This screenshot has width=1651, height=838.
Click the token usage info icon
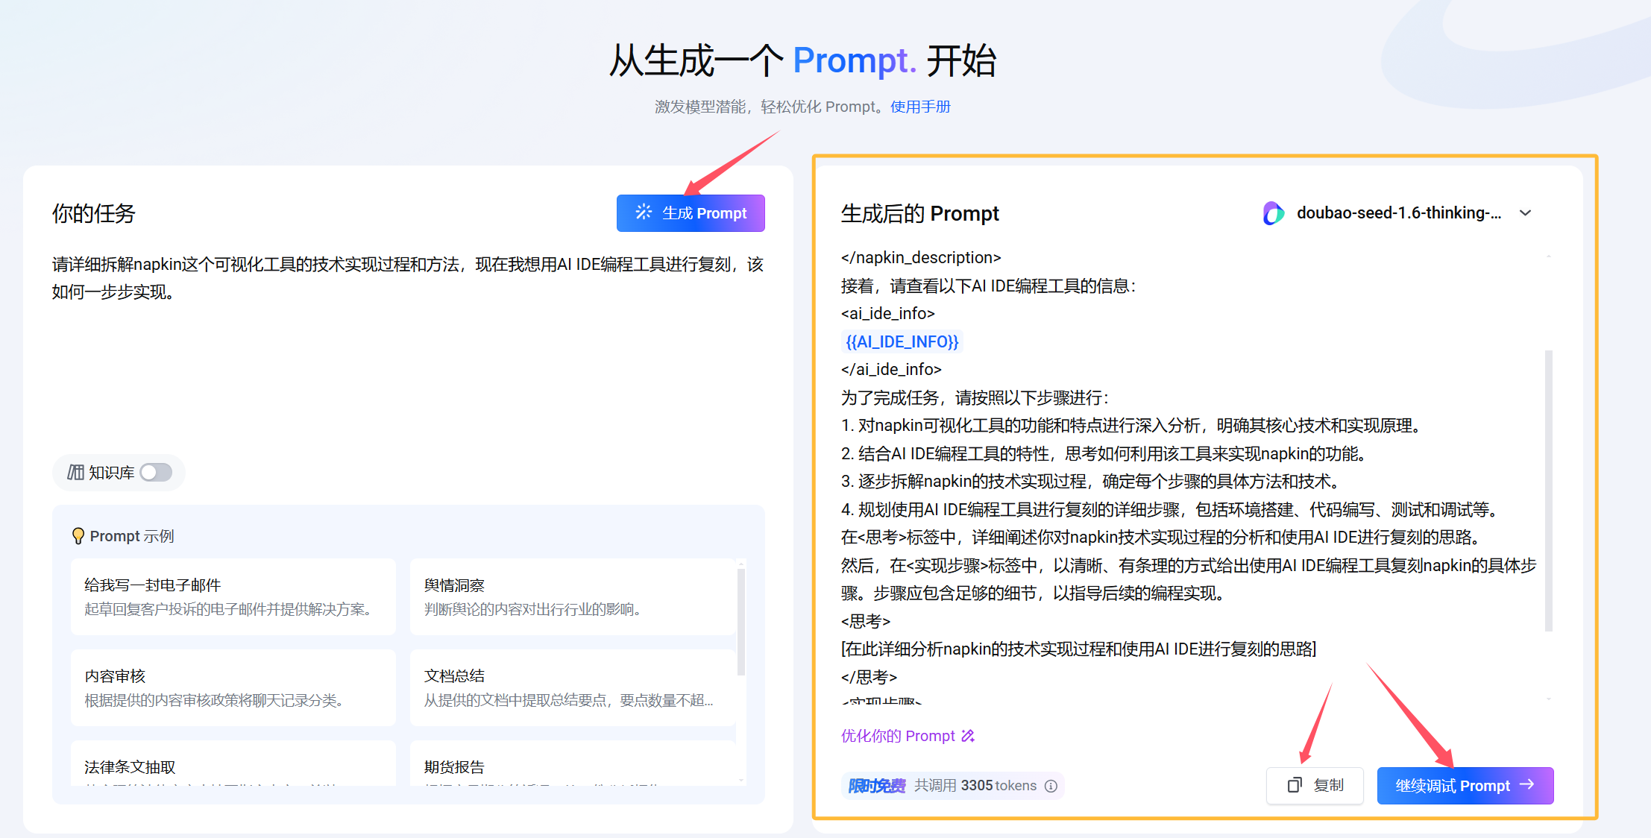1051,786
